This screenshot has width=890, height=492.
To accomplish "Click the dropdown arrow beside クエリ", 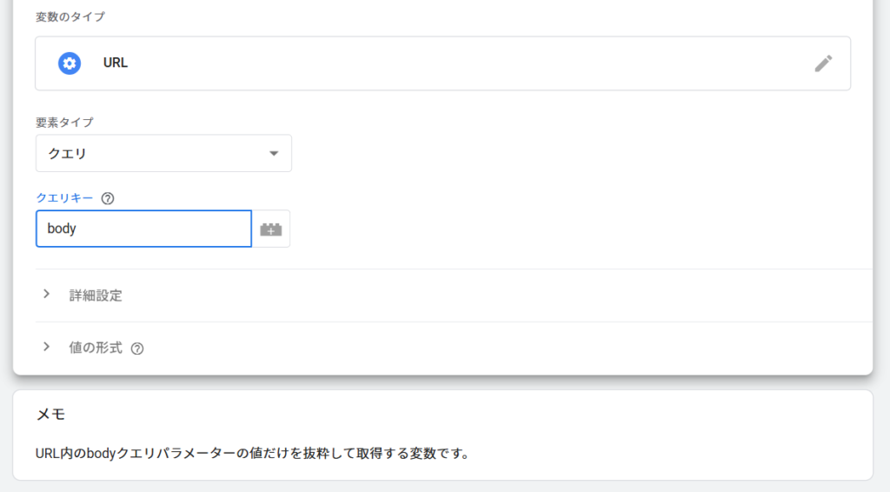I will click(274, 153).
